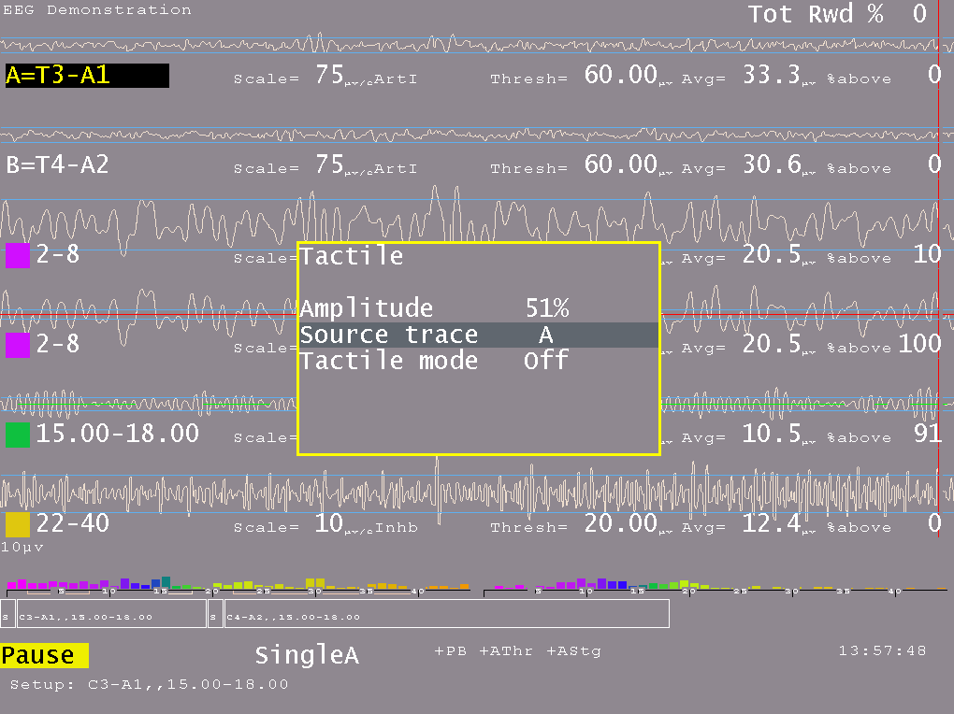Viewport: 954px width, 714px height.
Task: Toggle the +AStg option
Action: [x=573, y=651]
